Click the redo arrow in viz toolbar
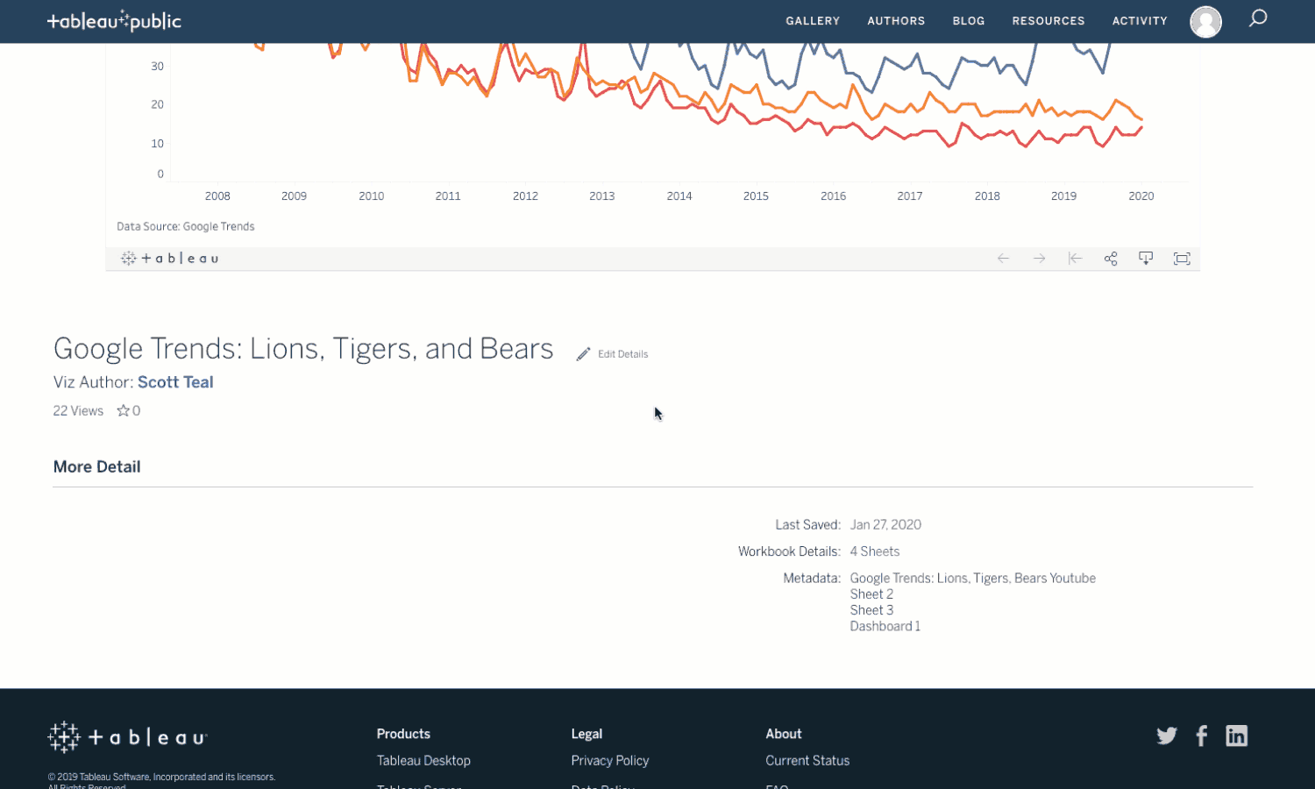 1039,259
